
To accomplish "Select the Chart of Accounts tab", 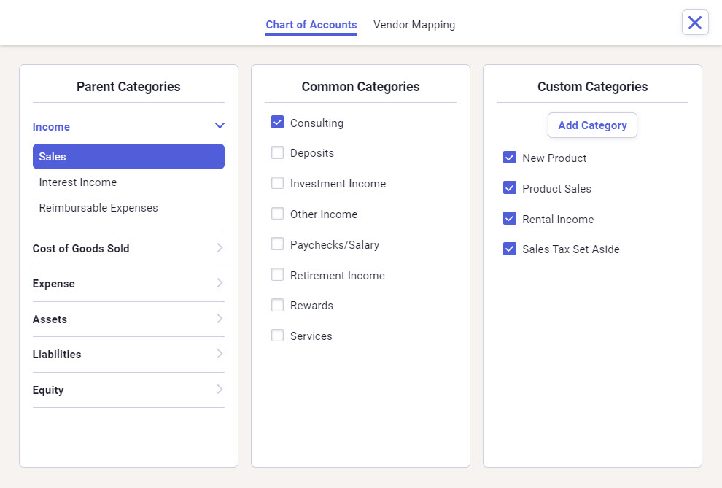I will tap(311, 24).
